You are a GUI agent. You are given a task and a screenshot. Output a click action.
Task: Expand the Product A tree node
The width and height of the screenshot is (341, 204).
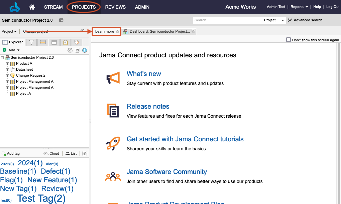(x=7, y=64)
